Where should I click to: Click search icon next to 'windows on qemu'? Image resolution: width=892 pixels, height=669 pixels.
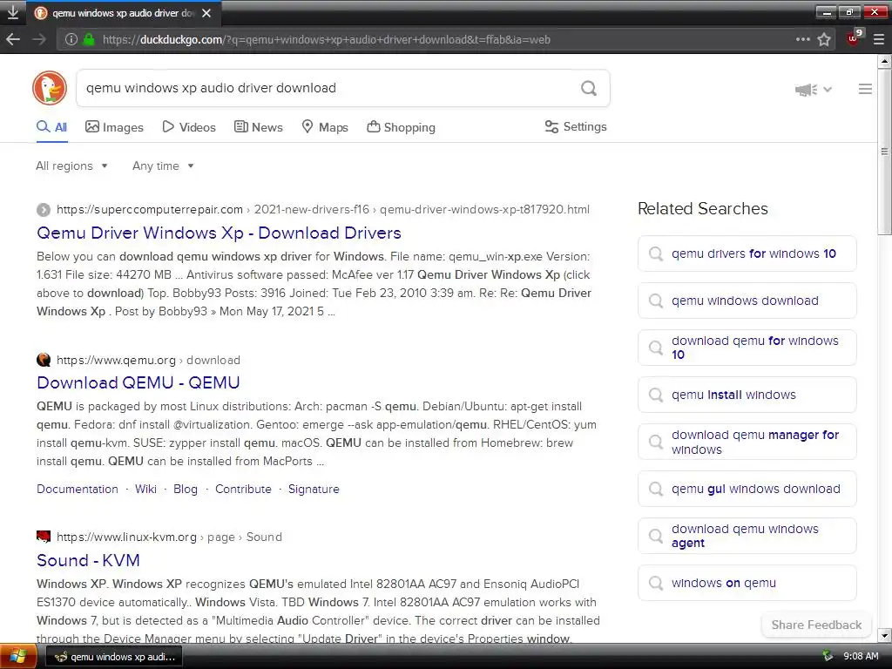[656, 583]
